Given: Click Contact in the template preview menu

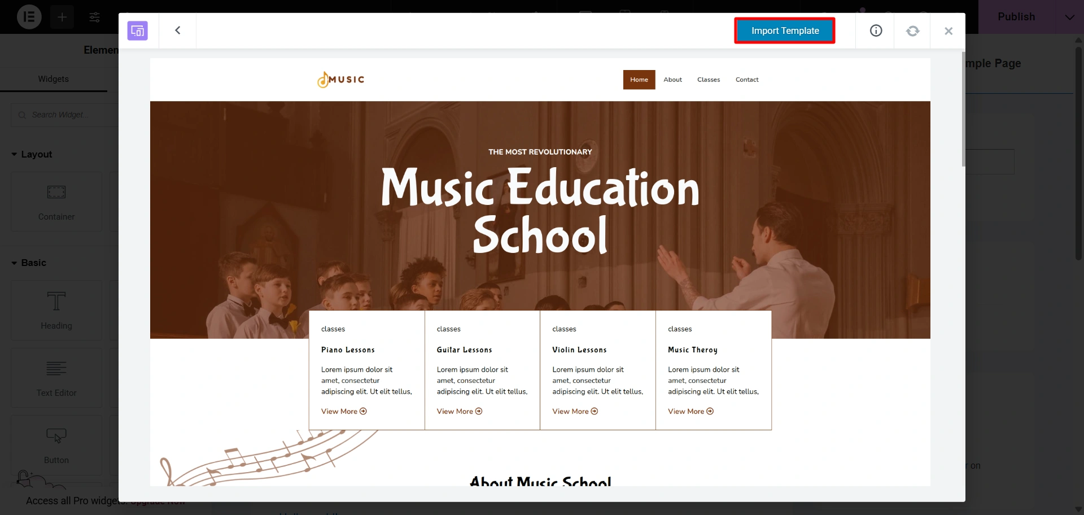Looking at the screenshot, I should pos(747,80).
